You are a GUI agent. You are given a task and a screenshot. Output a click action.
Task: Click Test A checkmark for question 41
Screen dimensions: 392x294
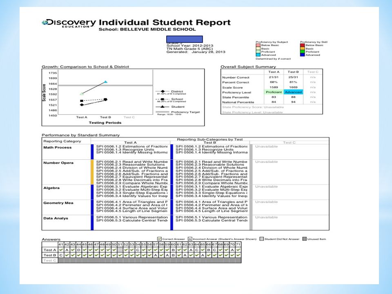coord(61,250)
